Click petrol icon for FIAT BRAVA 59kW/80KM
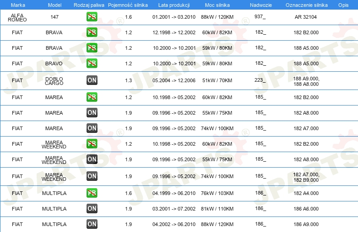 (92, 47)
